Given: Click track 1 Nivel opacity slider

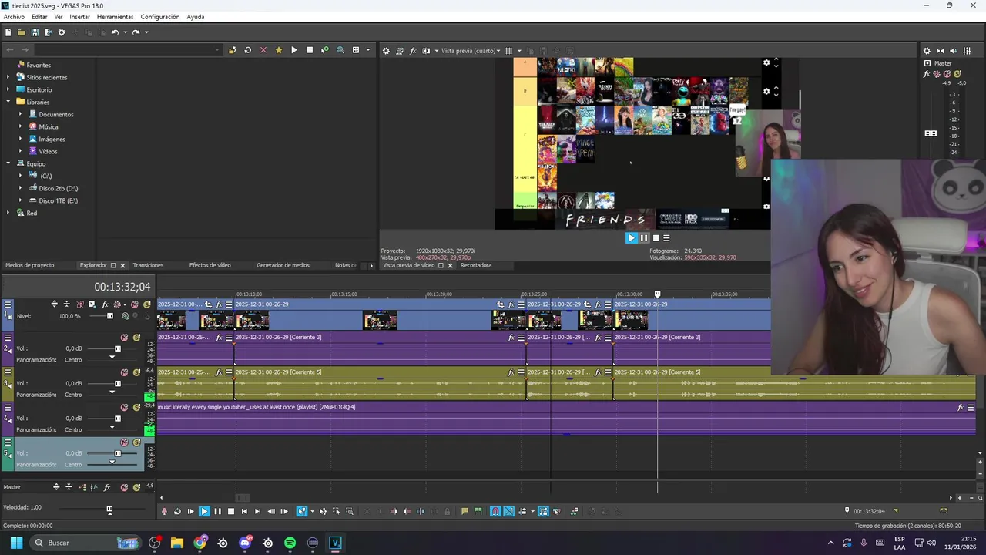Looking at the screenshot, I should (x=109, y=316).
